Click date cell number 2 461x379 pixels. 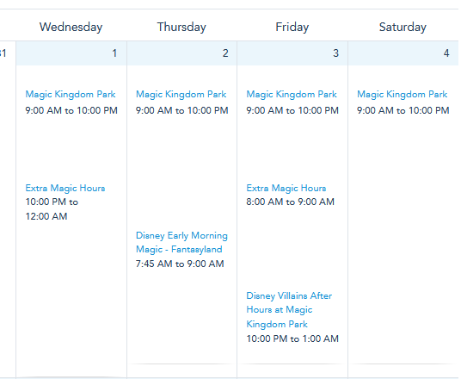[x=182, y=53]
